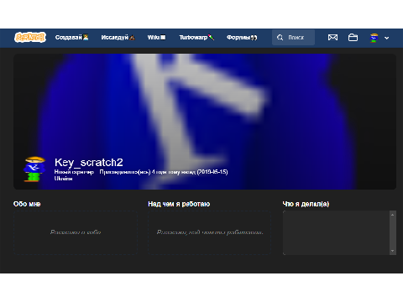The image size is (403, 302).
Task: Open the messages envelope icon
Action: click(x=332, y=38)
